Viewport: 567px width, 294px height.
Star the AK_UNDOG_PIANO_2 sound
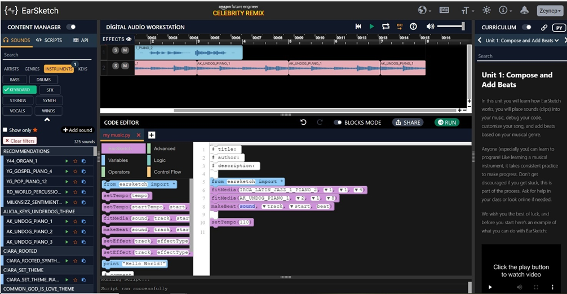[75, 231]
